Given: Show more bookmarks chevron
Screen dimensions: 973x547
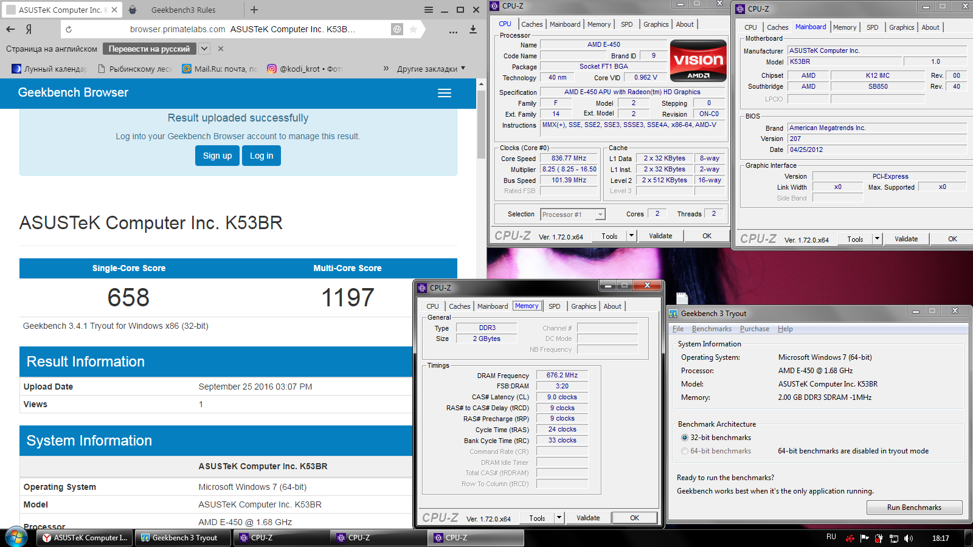Looking at the screenshot, I should point(386,68).
